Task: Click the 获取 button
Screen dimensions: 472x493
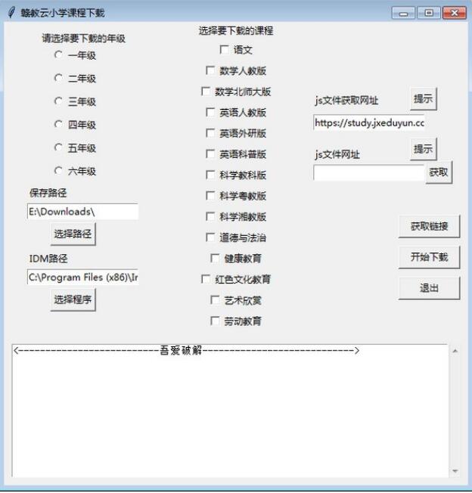Action: point(439,172)
